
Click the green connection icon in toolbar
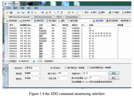tap(73, 12)
